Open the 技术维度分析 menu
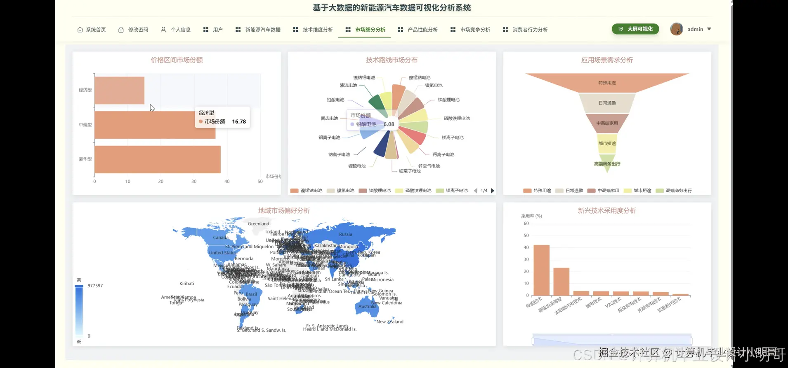The image size is (788, 368). (x=313, y=30)
